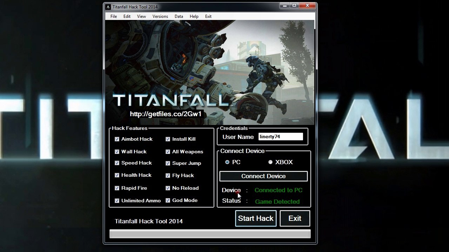Disable the Speed Hack checkbox
This screenshot has width=449, height=252.
coord(117,163)
